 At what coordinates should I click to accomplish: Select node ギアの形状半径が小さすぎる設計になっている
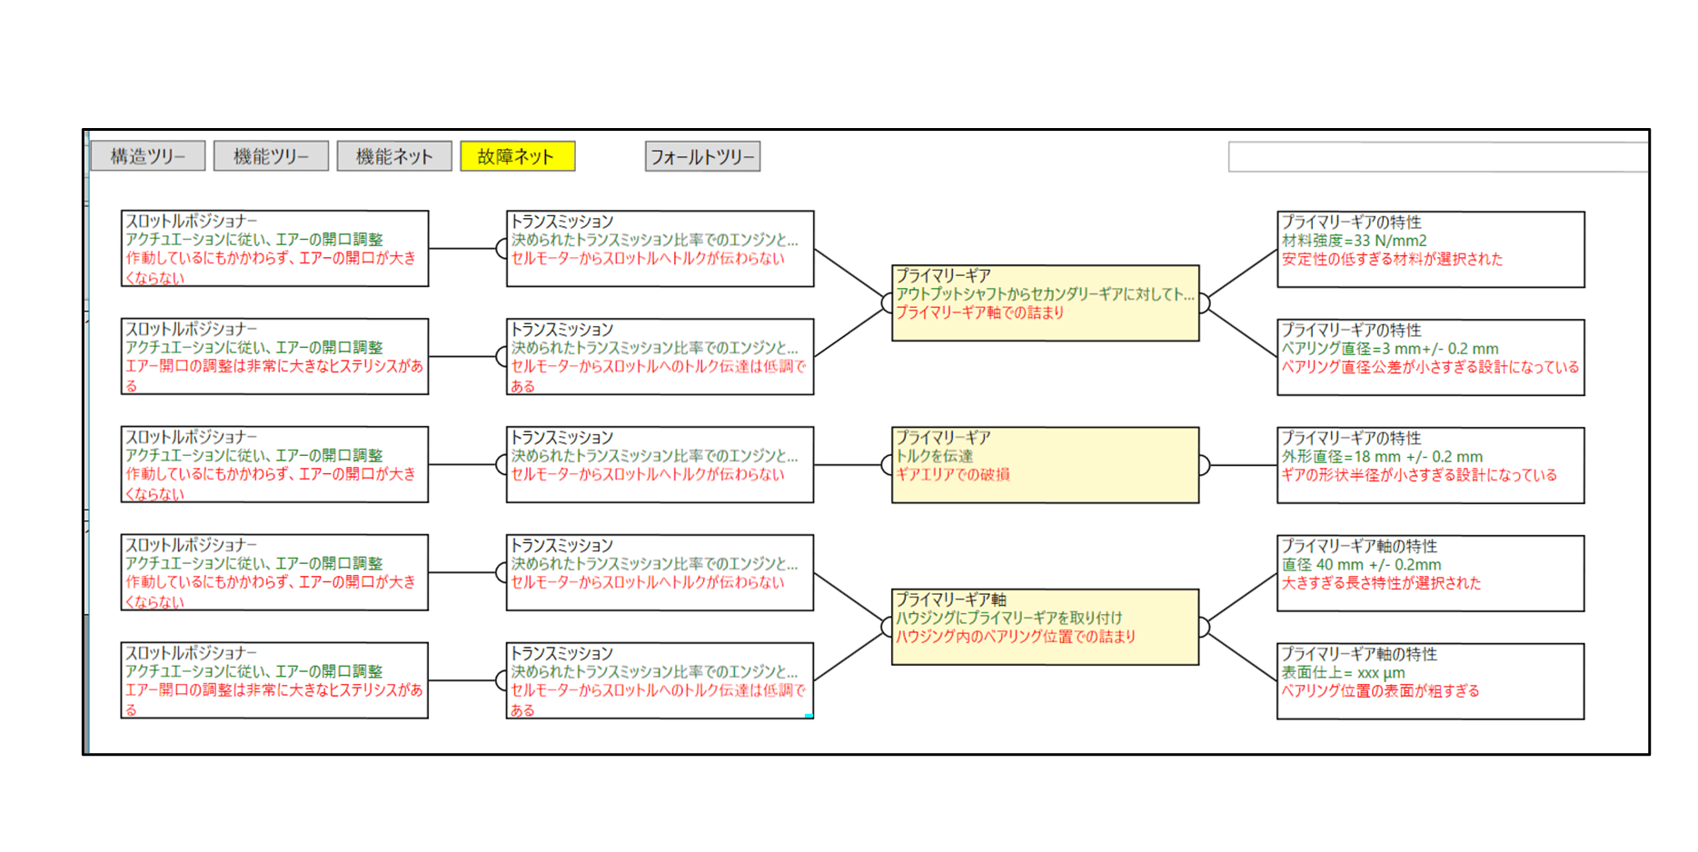tap(1431, 466)
